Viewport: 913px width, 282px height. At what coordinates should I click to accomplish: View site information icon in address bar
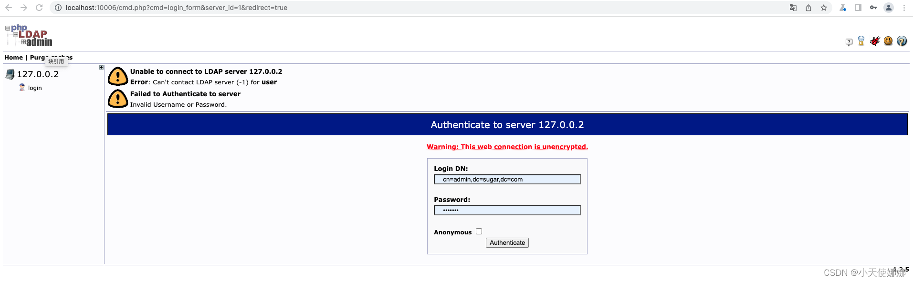pos(58,8)
